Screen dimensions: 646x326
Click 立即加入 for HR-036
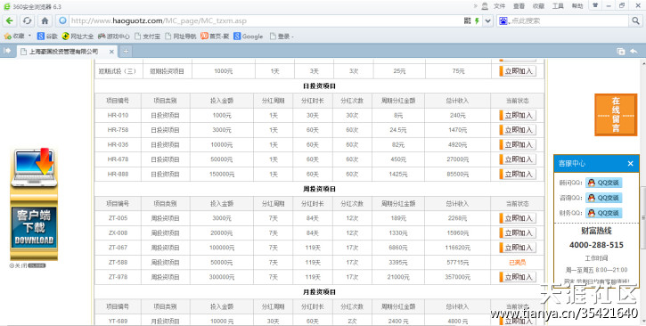pyautogui.click(x=518, y=145)
